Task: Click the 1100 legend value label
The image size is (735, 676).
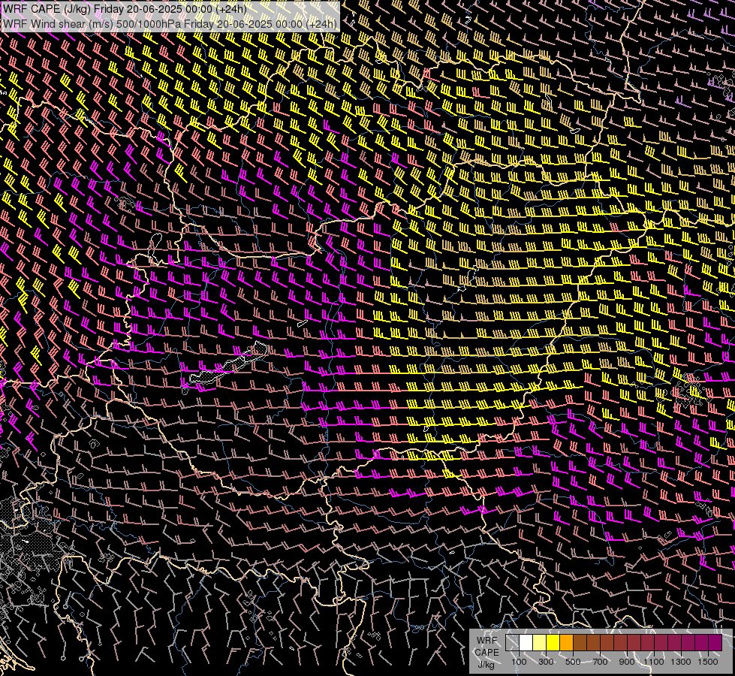Action: (654, 662)
